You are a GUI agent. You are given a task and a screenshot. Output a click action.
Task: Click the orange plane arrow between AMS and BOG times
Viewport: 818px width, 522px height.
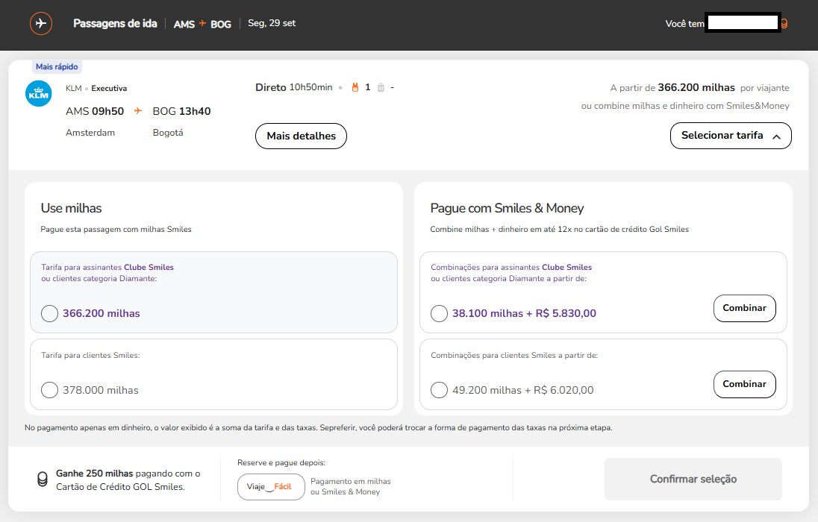[x=138, y=110]
